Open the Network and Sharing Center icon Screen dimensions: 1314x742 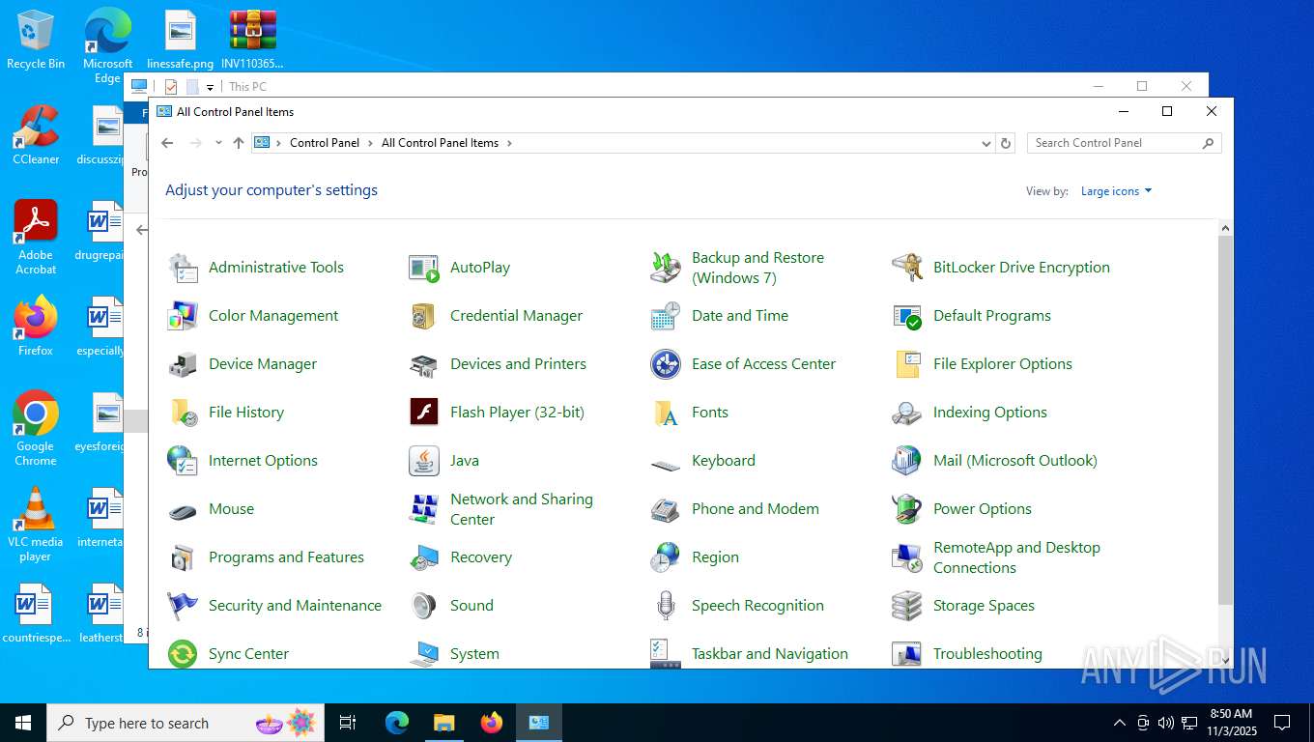(424, 509)
